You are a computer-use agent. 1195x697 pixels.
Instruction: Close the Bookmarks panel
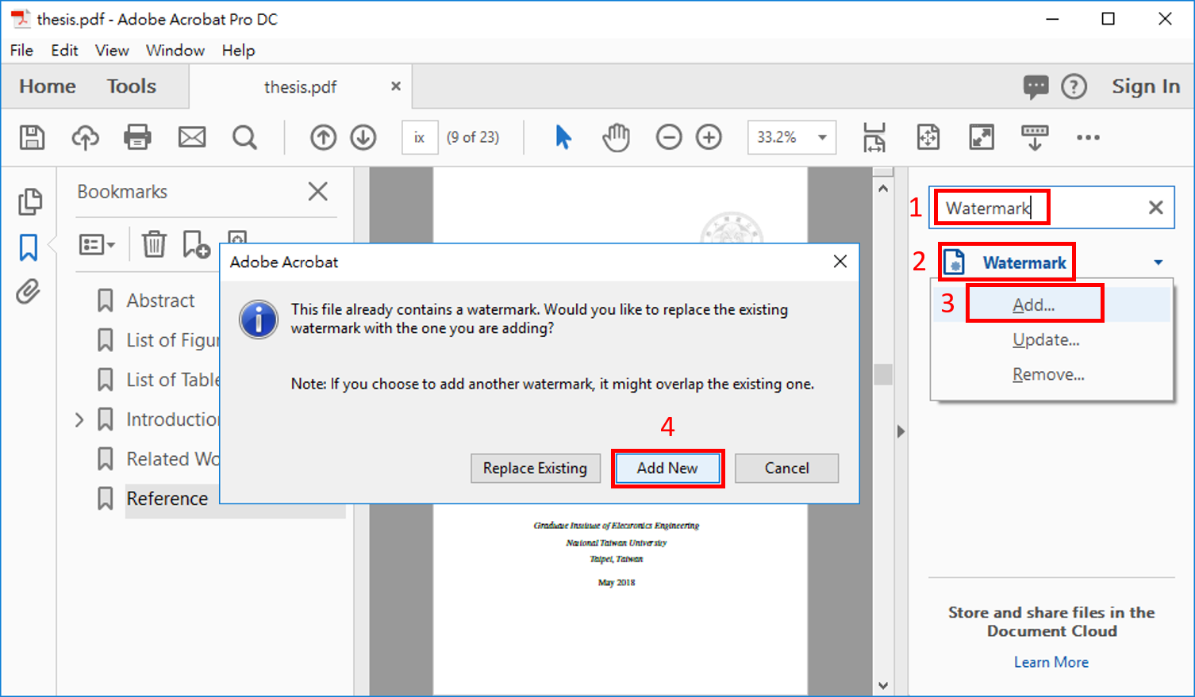[x=317, y=191]
